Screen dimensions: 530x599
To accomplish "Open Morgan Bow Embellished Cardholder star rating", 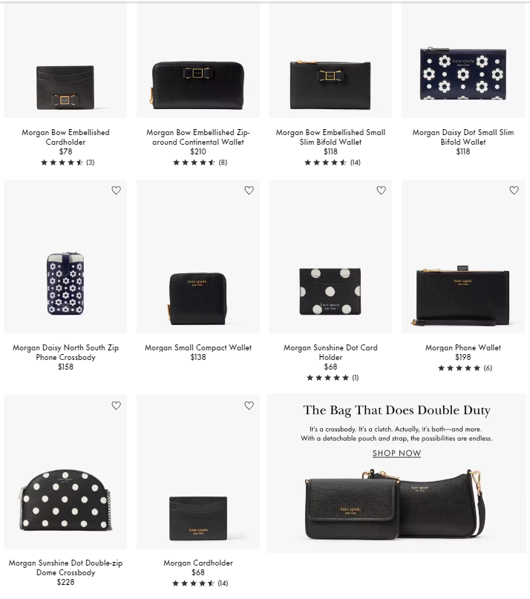I will point(68,163).
